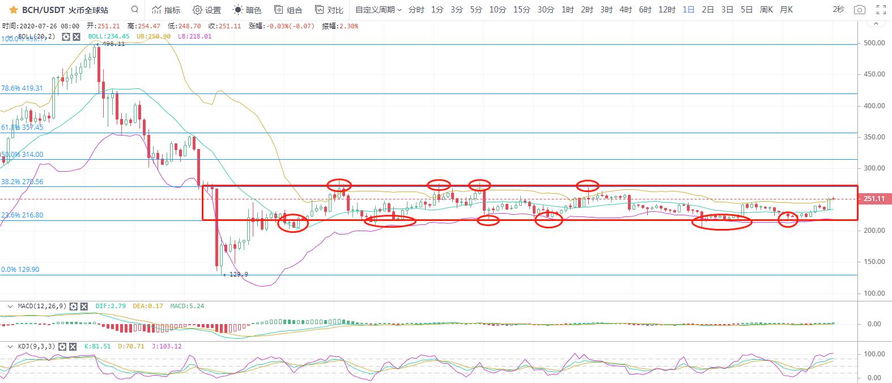Click the favorite star next to BCH/USDT
This screenshot has width=892, height=383.
click(x=13, y=10)
